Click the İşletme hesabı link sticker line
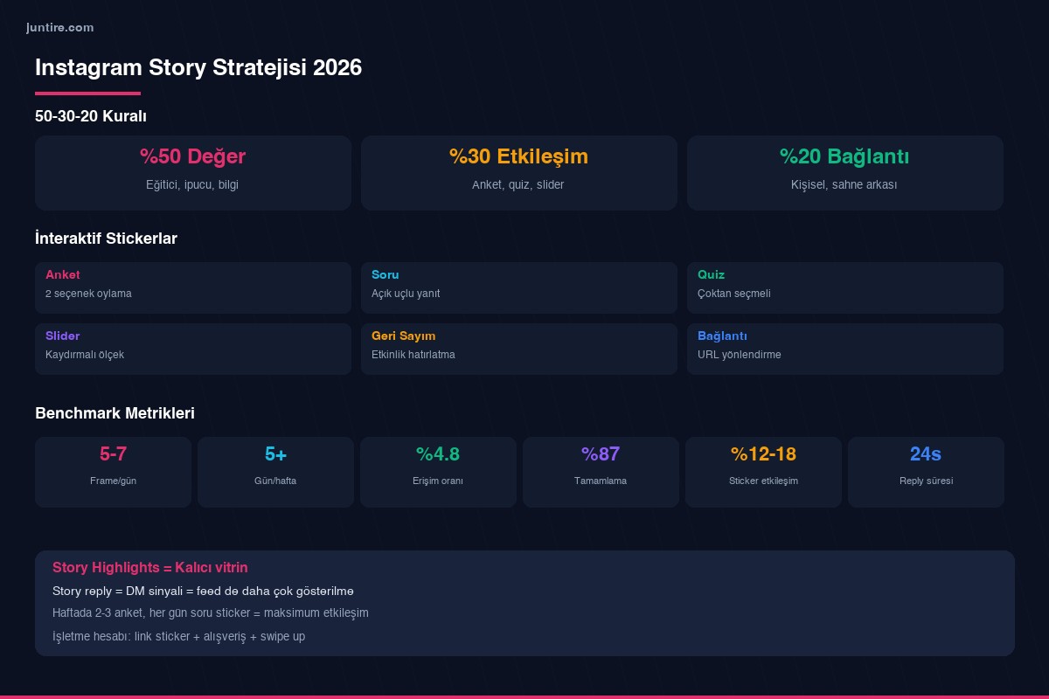 pyautogui.click(x=178, y=636)
